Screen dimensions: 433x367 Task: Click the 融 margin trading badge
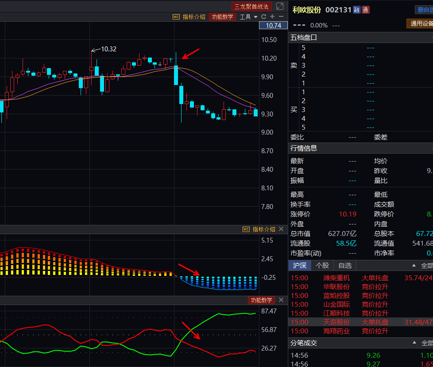[x=356, y=10]
